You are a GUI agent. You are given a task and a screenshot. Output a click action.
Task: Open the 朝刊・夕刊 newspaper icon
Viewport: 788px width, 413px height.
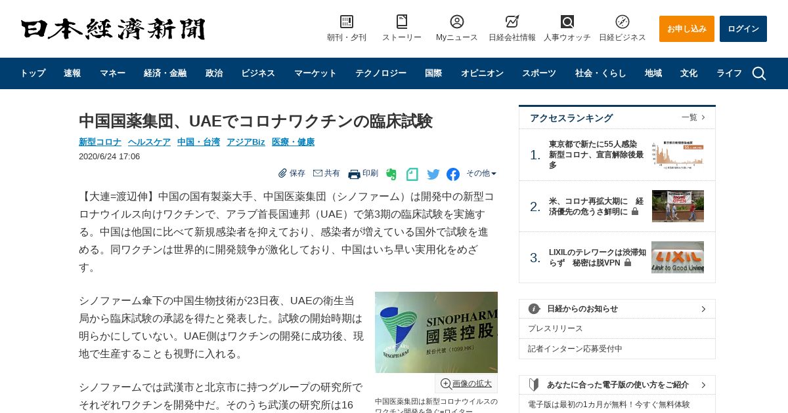tap(347, 22)
